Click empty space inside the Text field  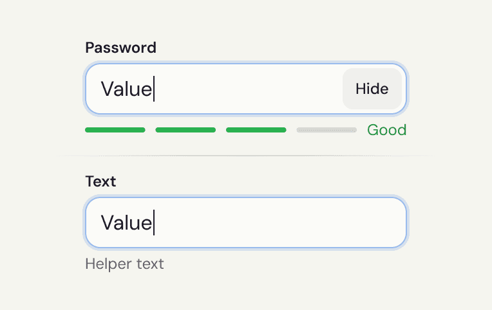(279, 223)
